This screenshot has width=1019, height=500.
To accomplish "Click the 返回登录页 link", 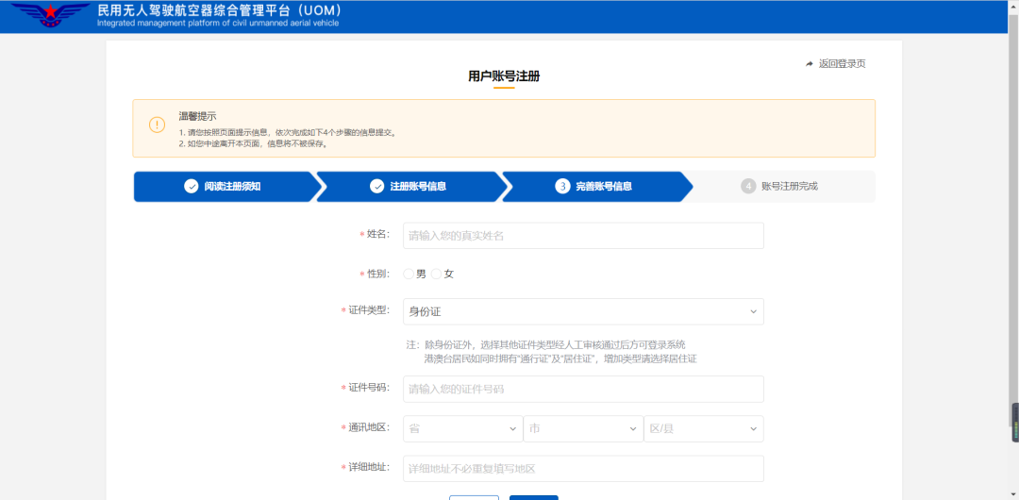I will pyautogui.click(x=842, y=64).
